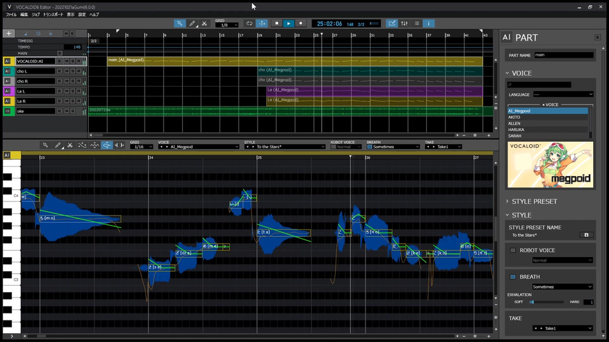609x342 pixels.
Task: Select the arrow pointer tool
Action: (x=180, y=23)
